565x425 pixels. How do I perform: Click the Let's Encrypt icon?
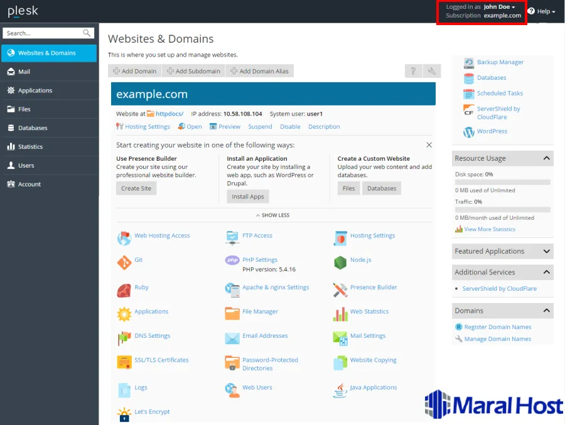pos(124,414)
